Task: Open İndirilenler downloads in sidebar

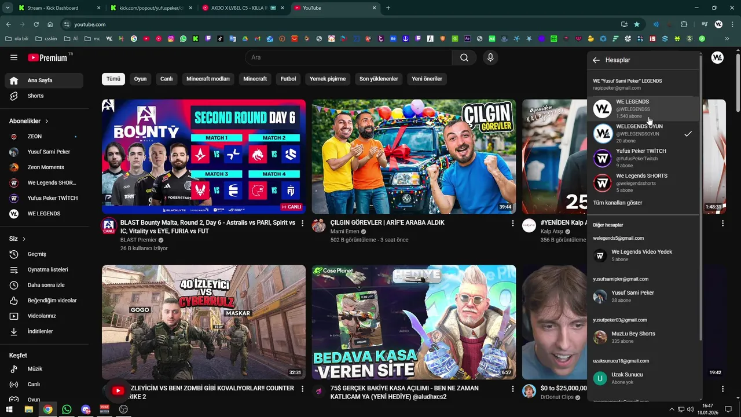Action: click(x=44, y=331)
